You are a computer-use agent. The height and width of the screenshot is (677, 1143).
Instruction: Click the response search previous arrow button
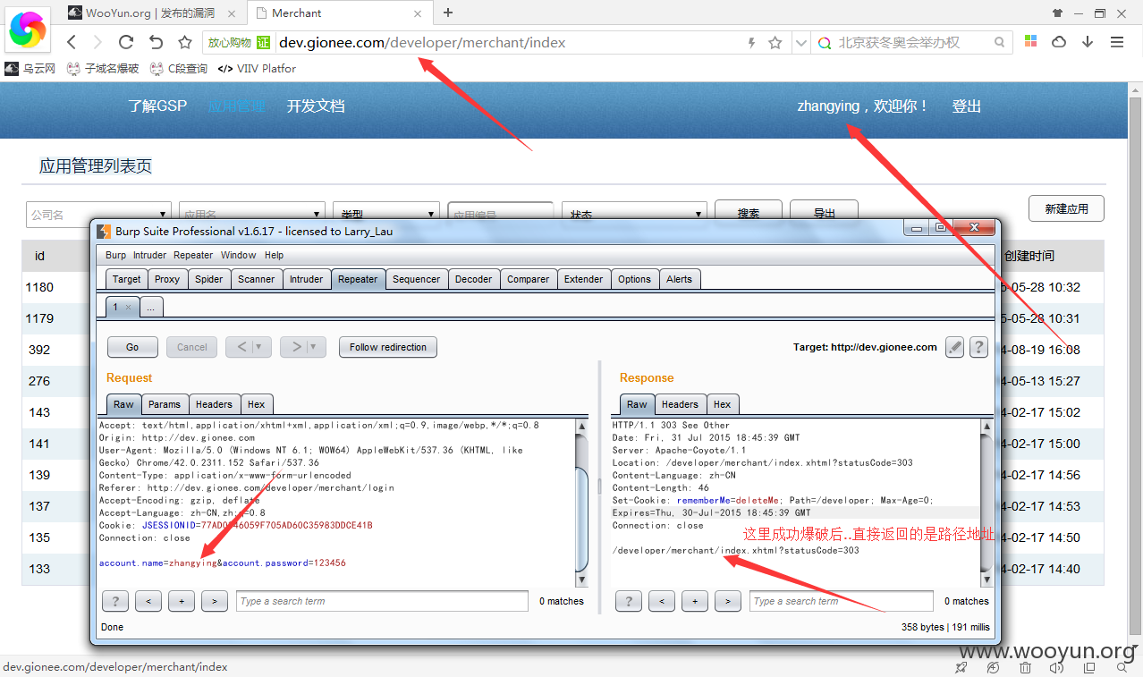pyautogui.click(x=662, y=601)
